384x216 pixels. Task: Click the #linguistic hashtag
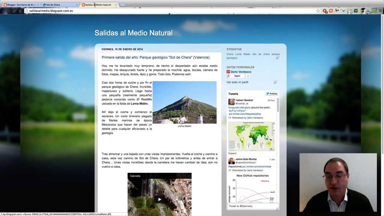[x=234, y=107]
